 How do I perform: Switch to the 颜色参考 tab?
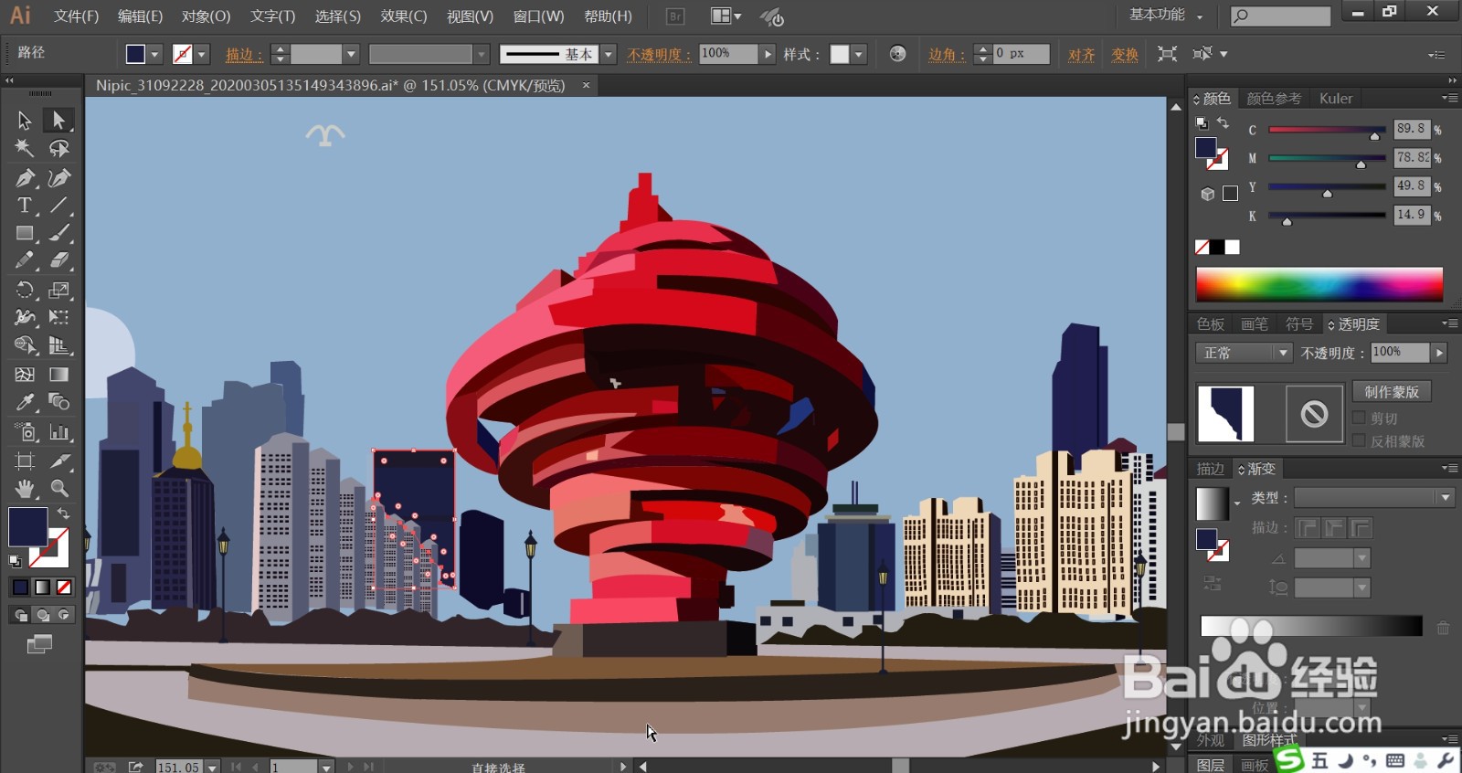[x=1274, y=98]
